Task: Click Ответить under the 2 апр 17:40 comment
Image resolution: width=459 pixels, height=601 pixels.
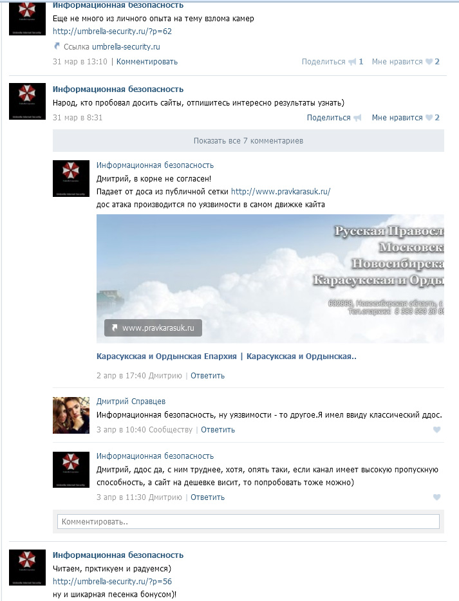Action: click(x=207, y=376)
